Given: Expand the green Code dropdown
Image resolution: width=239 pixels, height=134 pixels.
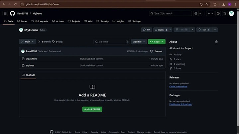Looking at the screenshot, I should pos(157,42).
